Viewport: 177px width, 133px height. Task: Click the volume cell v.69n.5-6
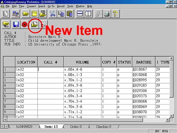pyautogui.click(x=82, y=85)
